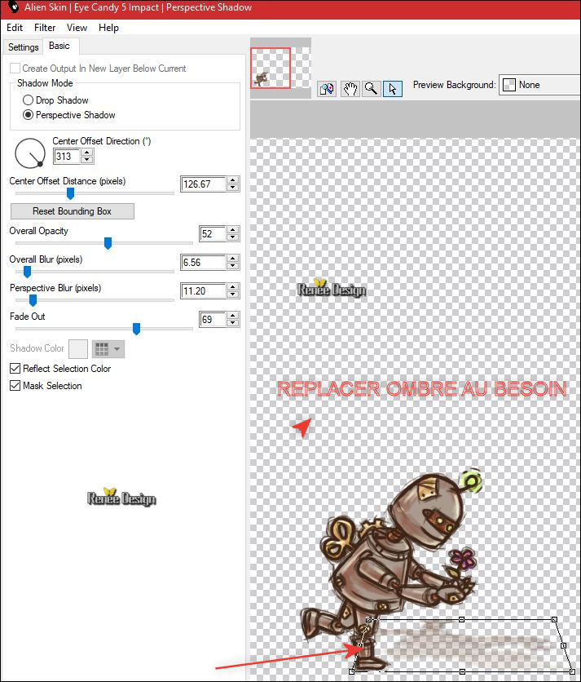Switch to the Basic tab
This screenshot has width=581, height=682.
[x=59, y=46]
